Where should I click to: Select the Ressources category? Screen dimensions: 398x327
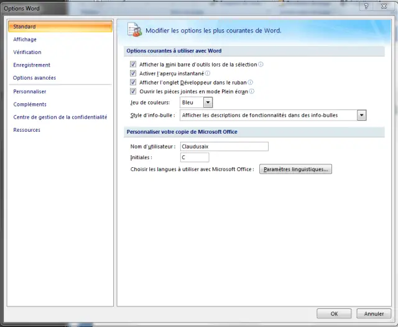point(27,130)
